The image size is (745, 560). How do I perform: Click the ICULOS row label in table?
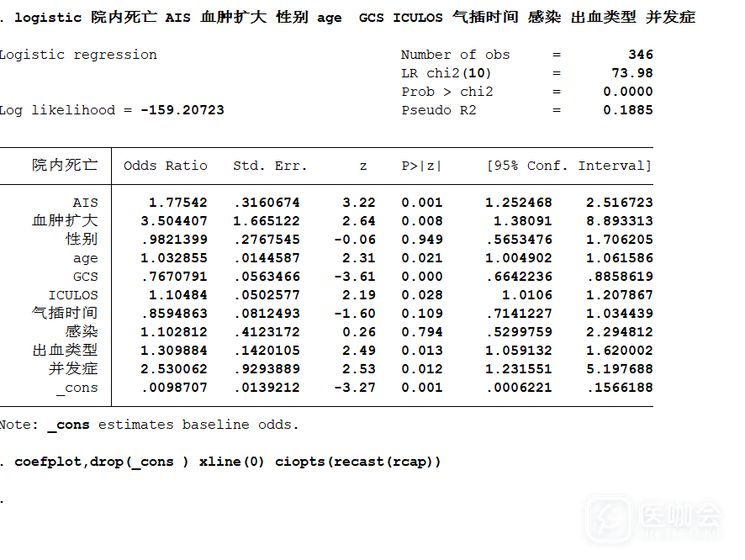click(x=73, y=295)
